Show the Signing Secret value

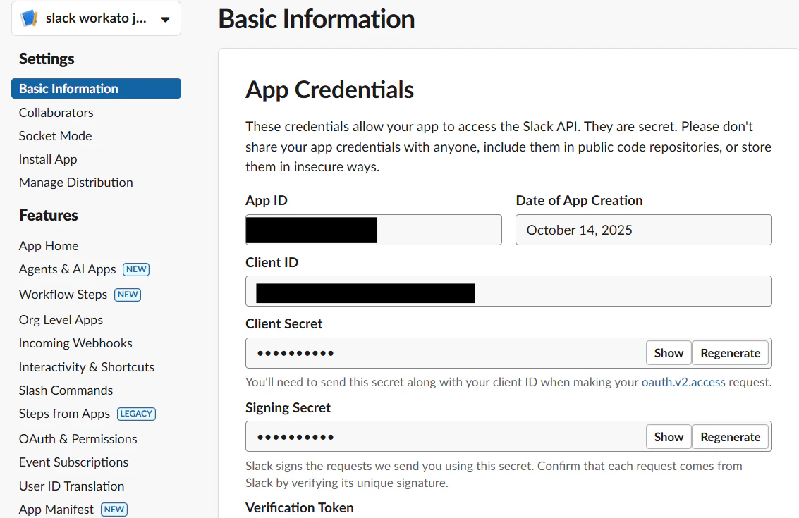click(x=669, y=437)
